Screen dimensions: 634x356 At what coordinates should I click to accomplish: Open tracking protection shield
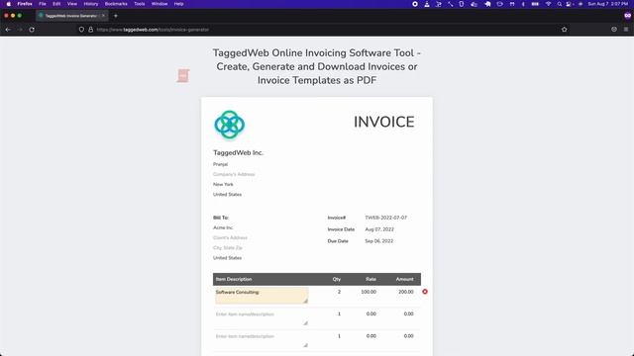click(x=81, y=30)
